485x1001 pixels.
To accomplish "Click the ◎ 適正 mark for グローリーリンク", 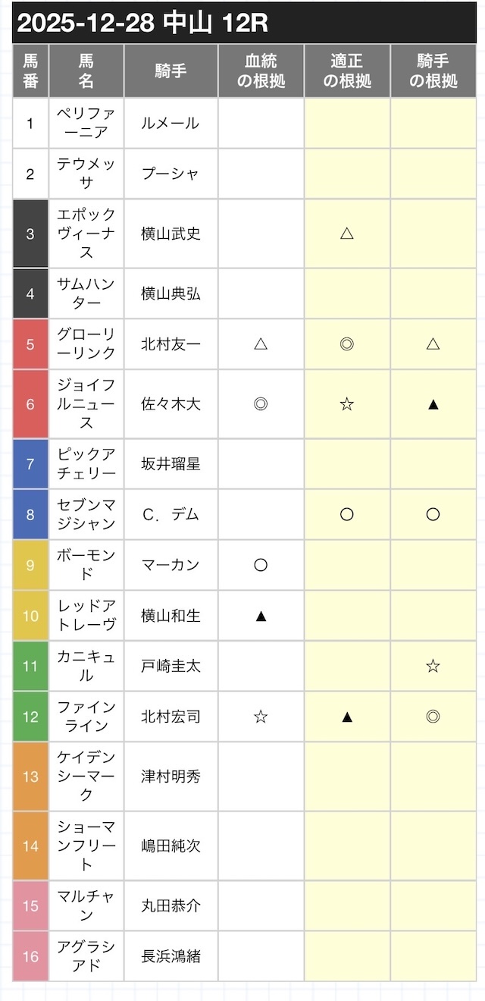I will (347, 344).
